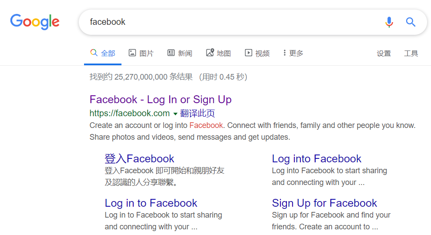The width and height of the screenshot is (431, 235).
Task: Click the images tab icon
Action: 132,53
